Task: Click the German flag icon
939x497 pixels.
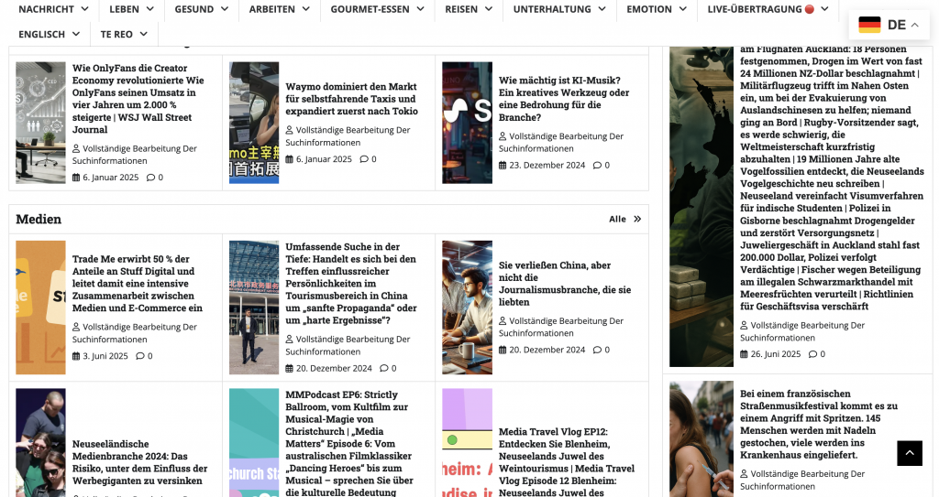Action: point(869,25)
